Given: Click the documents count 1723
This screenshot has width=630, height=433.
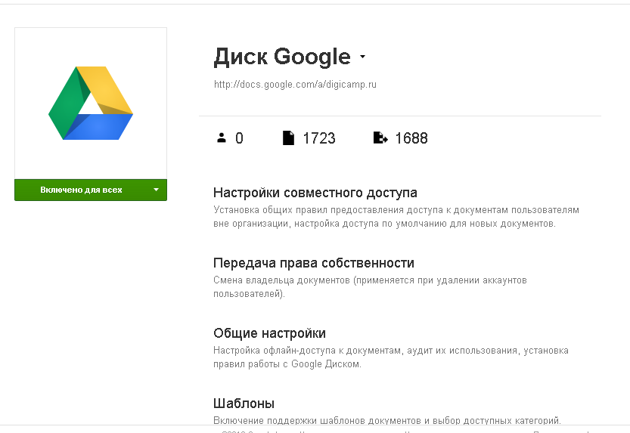Looking at the screenshot, I should coord(319,138).
